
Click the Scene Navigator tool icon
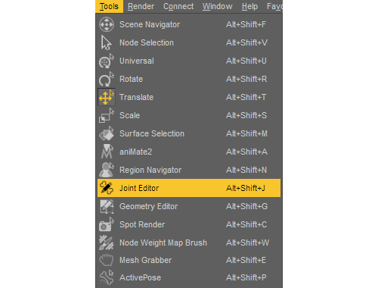tap(107, 24)
